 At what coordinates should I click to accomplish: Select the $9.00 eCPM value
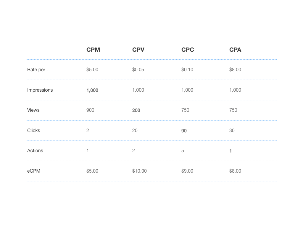187,171
